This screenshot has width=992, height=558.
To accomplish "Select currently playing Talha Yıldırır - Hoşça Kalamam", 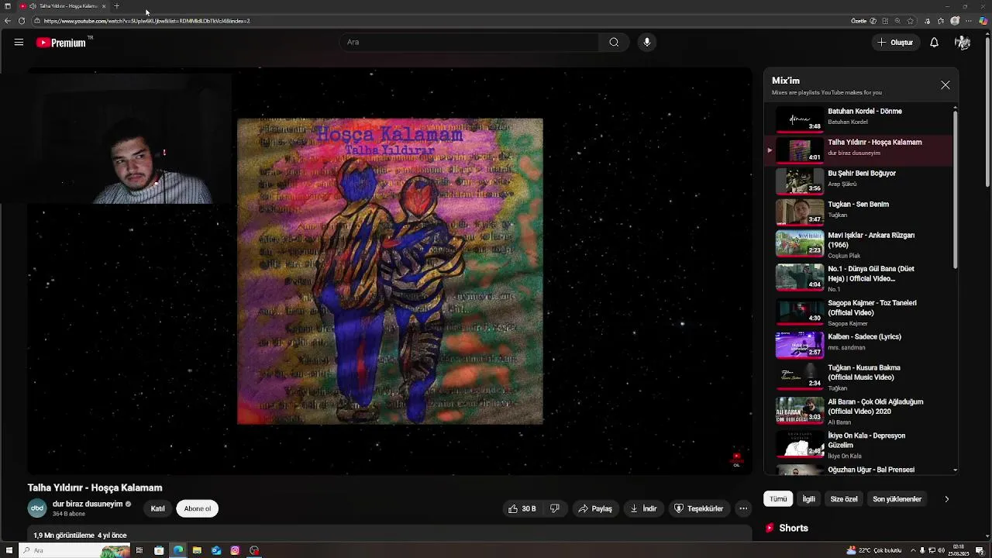I will click(x=860, y=150).
